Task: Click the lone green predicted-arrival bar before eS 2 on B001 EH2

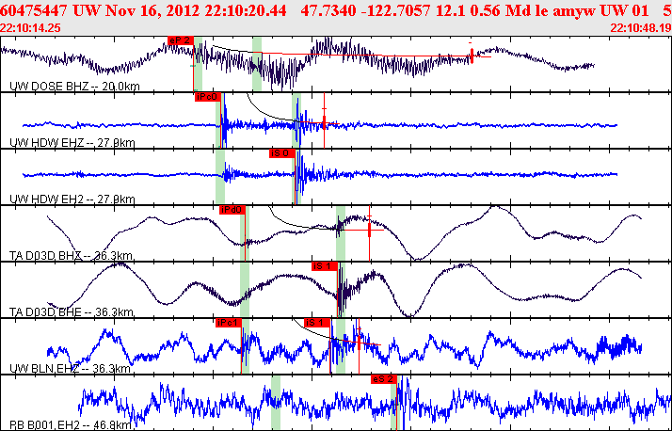Action: pos(276,403)
